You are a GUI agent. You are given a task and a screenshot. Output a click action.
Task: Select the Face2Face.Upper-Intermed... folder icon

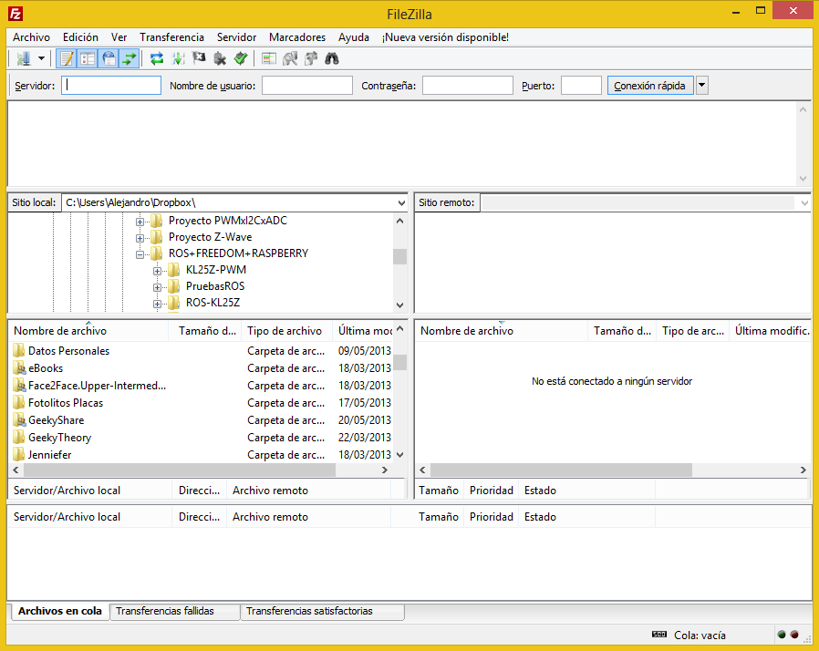pyautogui.click(x=19, y=386)
